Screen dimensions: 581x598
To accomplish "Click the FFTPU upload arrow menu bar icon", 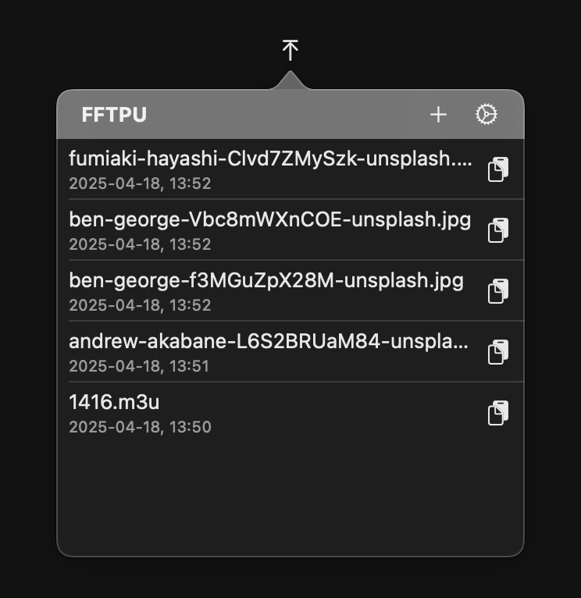I will (290, 50).
